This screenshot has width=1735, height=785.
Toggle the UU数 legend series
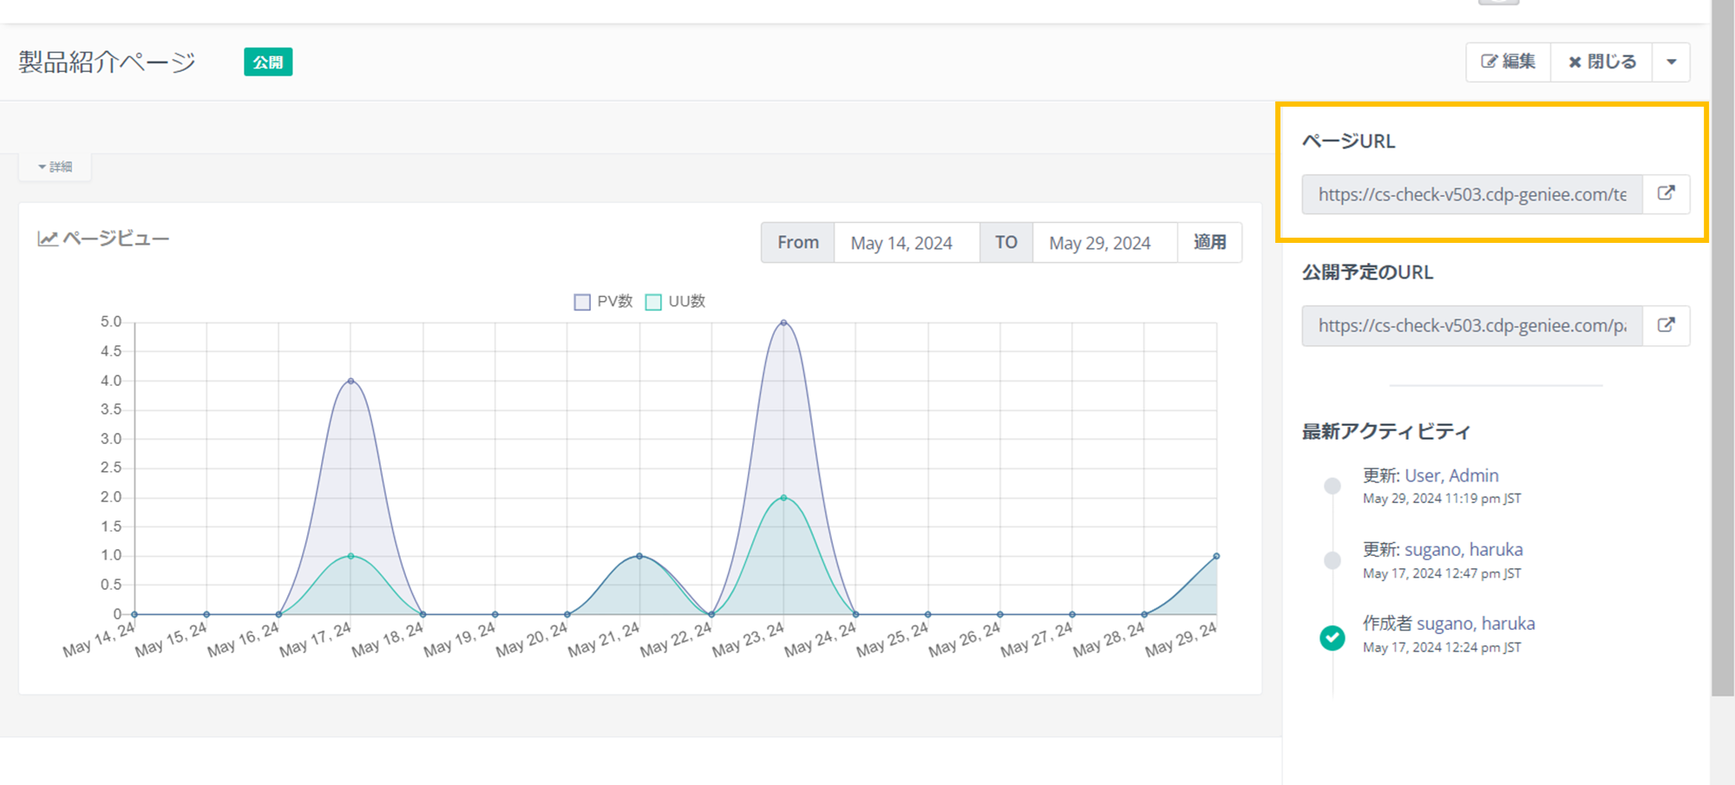(676, 302)
